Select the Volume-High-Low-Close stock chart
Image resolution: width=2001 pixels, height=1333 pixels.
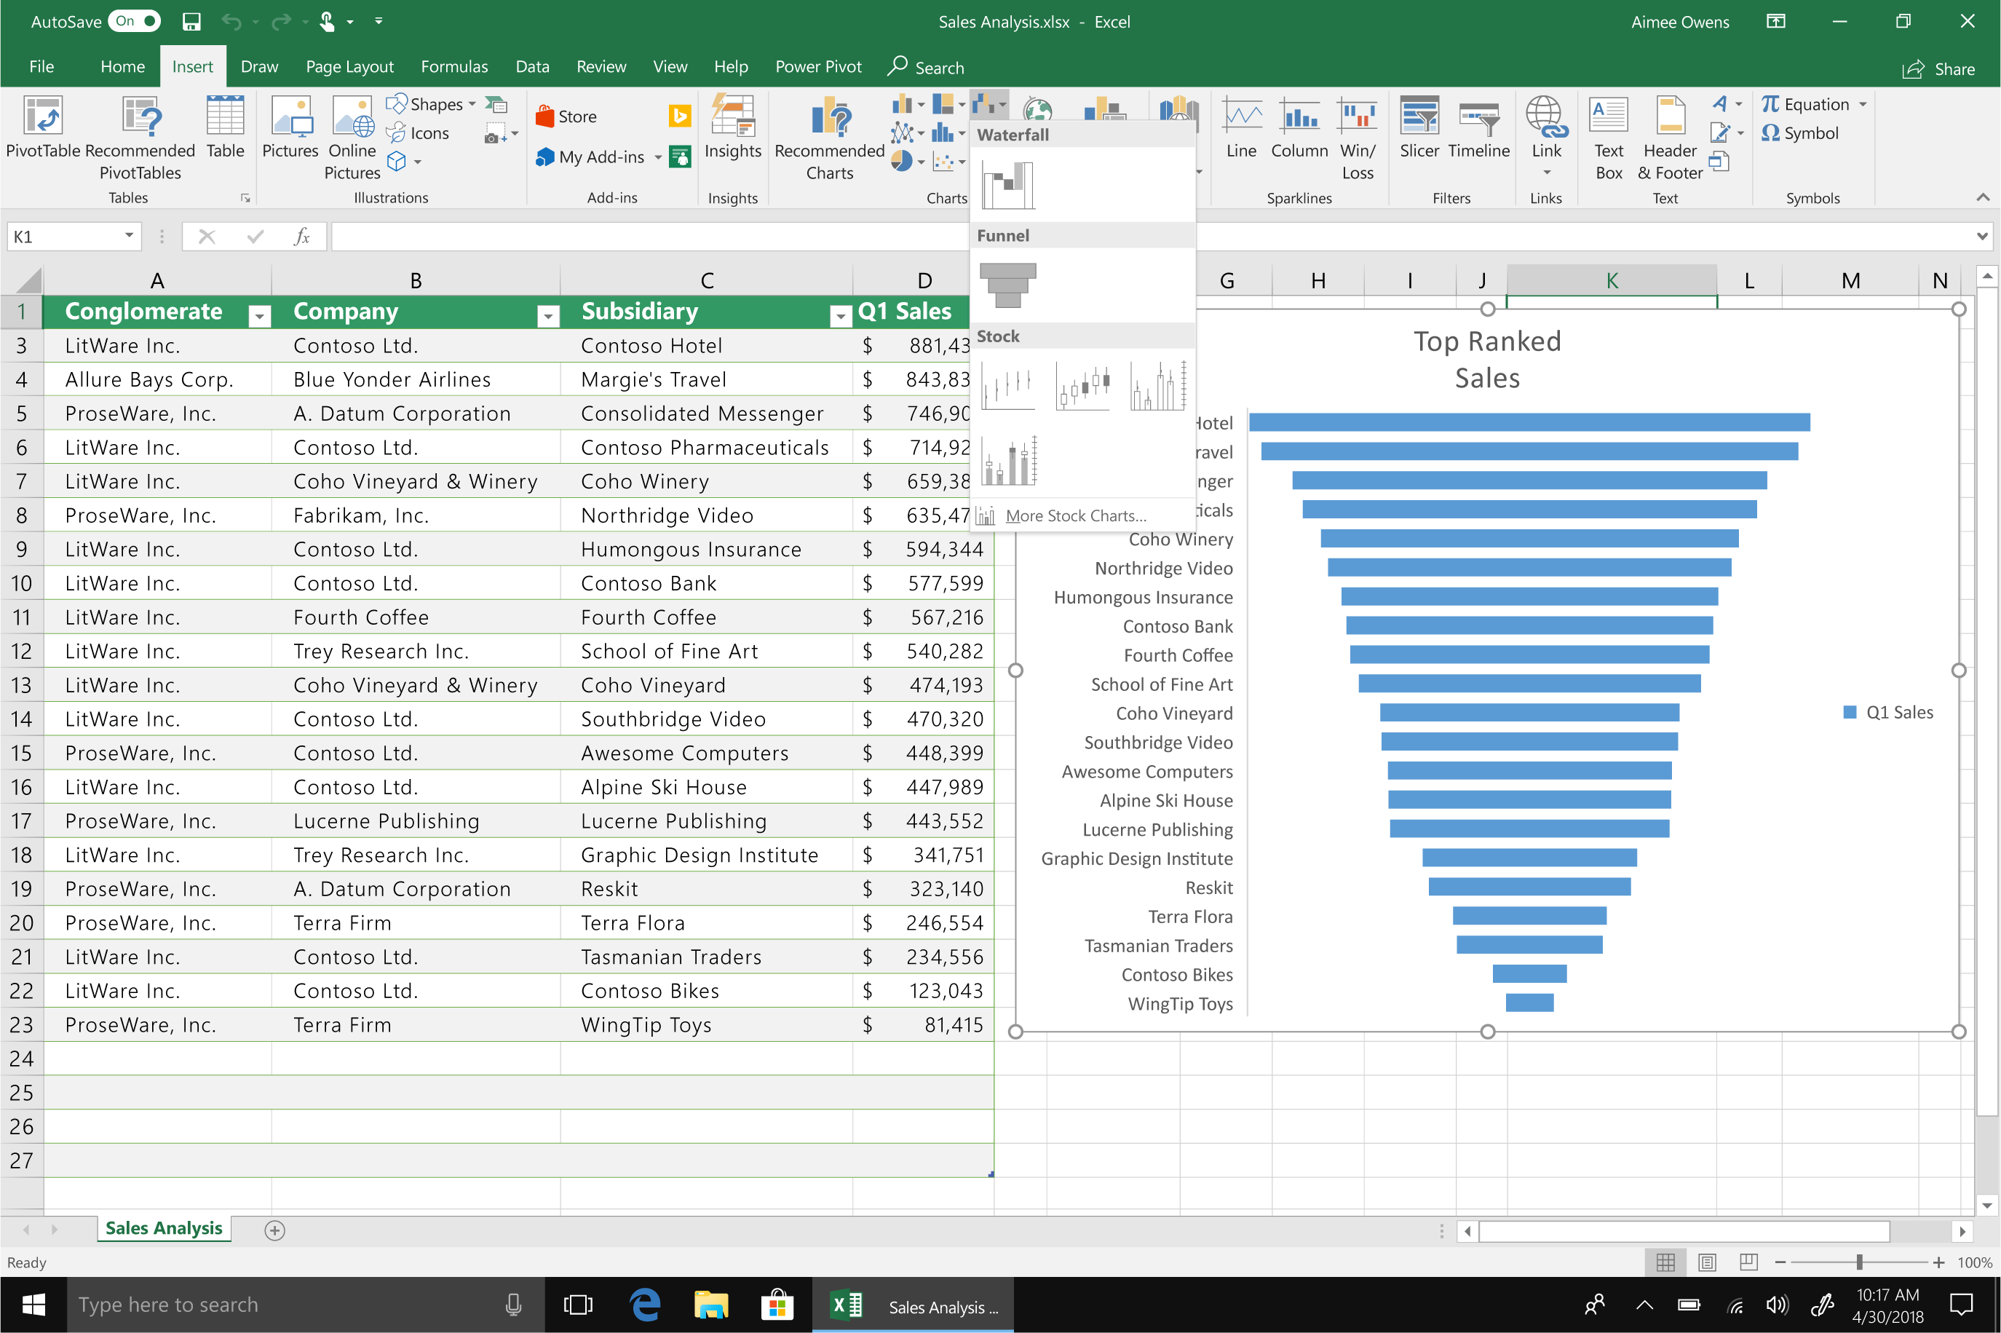(1158, 386)
